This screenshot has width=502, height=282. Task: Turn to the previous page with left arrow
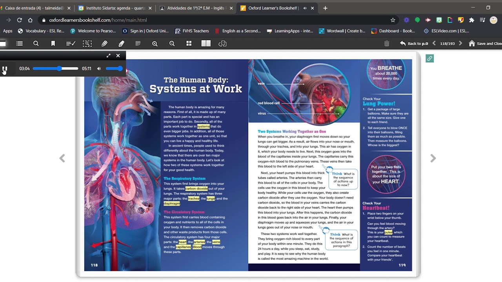click(x=62, y=158)
